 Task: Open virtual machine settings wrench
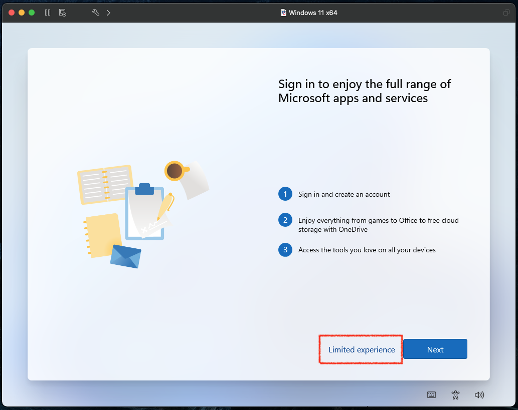(96, 13)
